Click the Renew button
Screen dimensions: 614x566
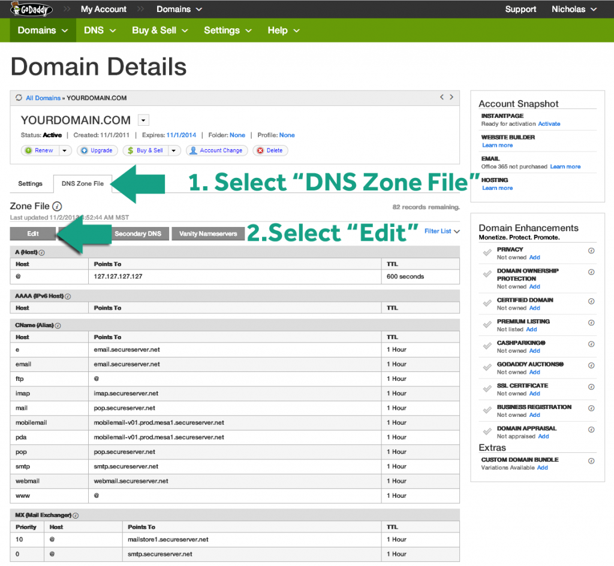(x=41, y=150)
